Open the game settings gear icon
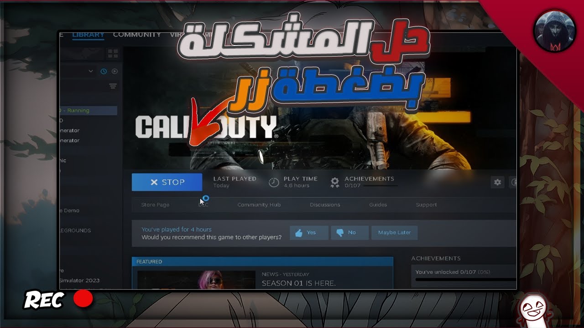The width and height of the screenshot is (584, 328). coord(497,182)
